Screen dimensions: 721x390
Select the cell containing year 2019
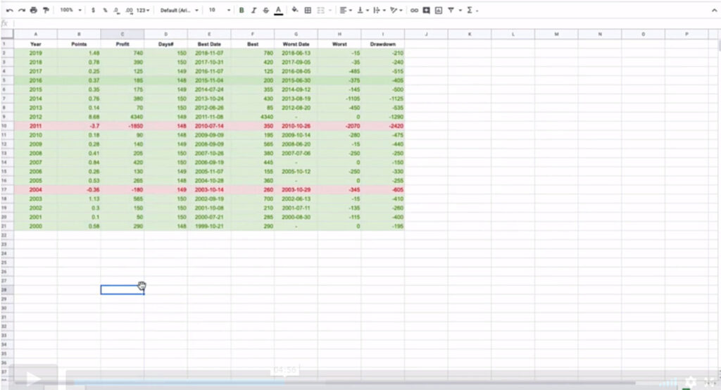[x=35, y=53]
